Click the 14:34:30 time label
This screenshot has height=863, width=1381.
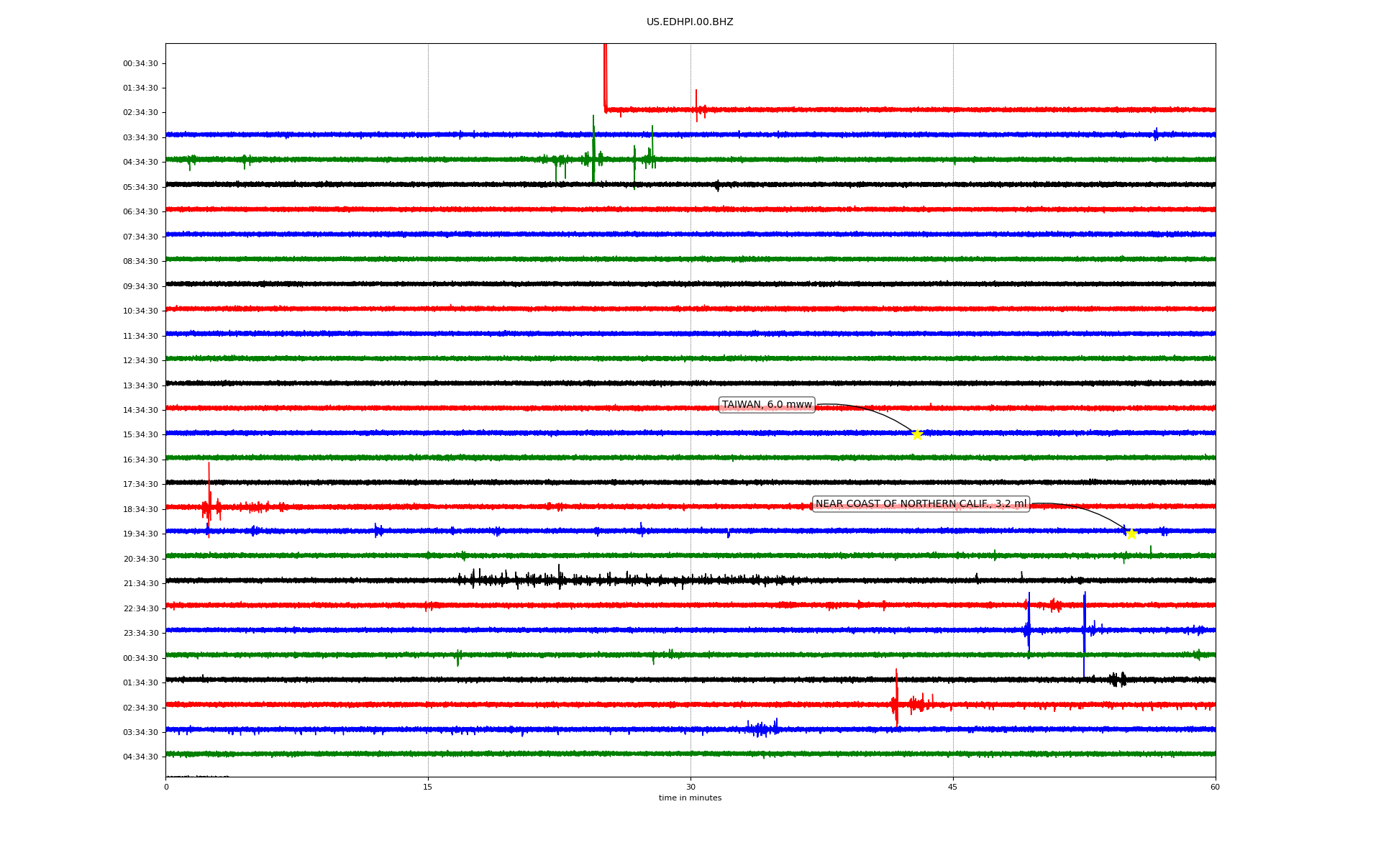[x=140, y=410]
